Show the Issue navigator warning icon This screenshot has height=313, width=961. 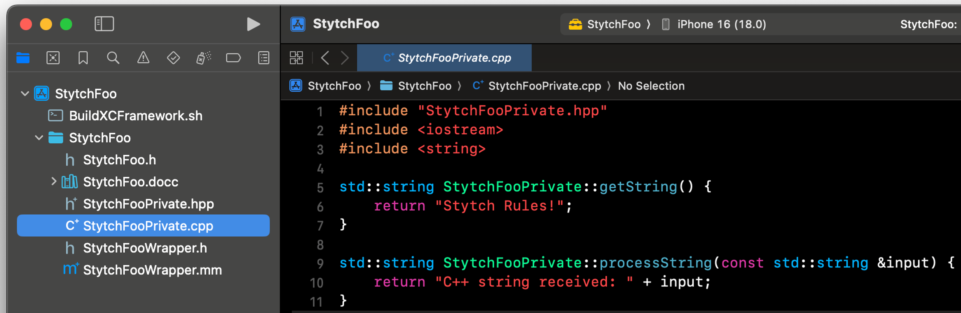[x=143, y=58]
